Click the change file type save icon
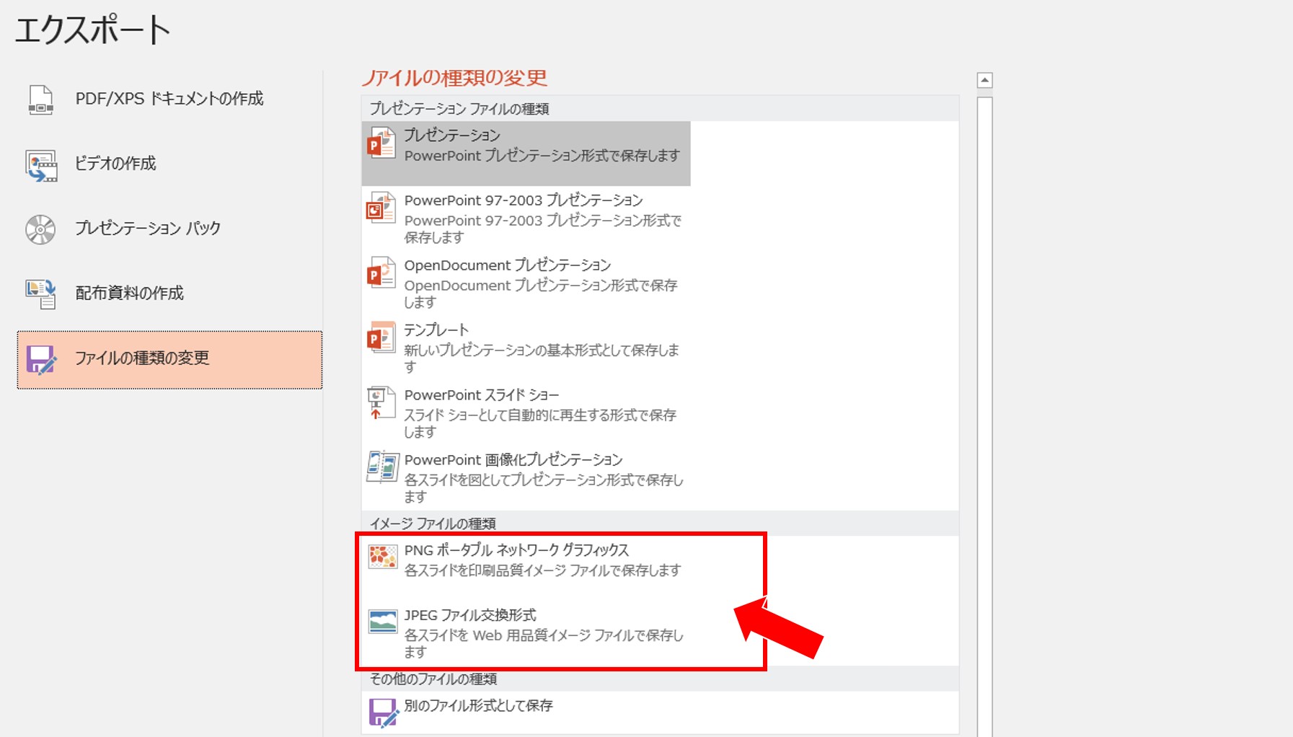This screenshot has width=1293, height=737. (x=41, y=360)
